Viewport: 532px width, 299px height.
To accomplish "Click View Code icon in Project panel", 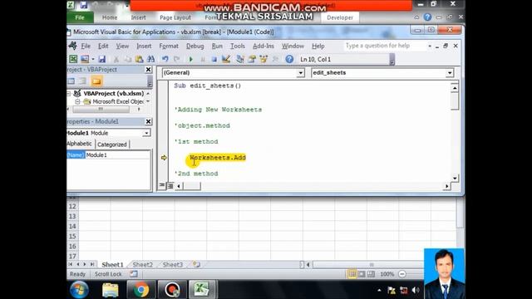I will pyautogui.click(x=71, y=81).
